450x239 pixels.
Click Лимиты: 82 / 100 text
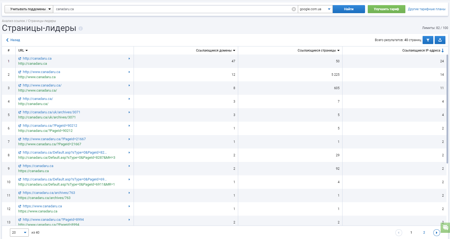[435, 28]
